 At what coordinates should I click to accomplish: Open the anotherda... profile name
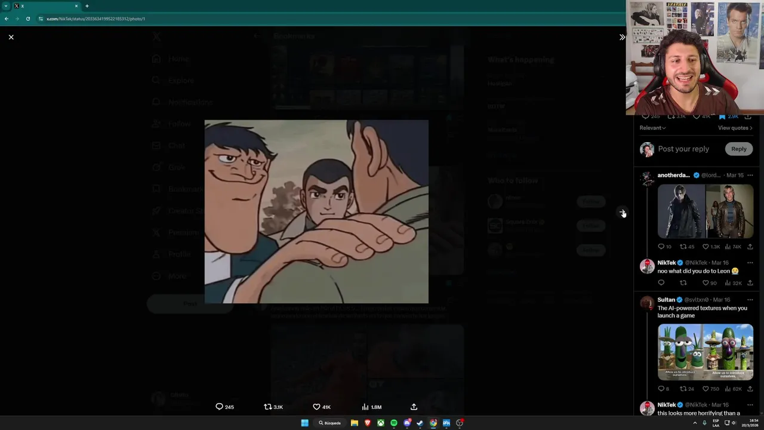click(673, 175)
